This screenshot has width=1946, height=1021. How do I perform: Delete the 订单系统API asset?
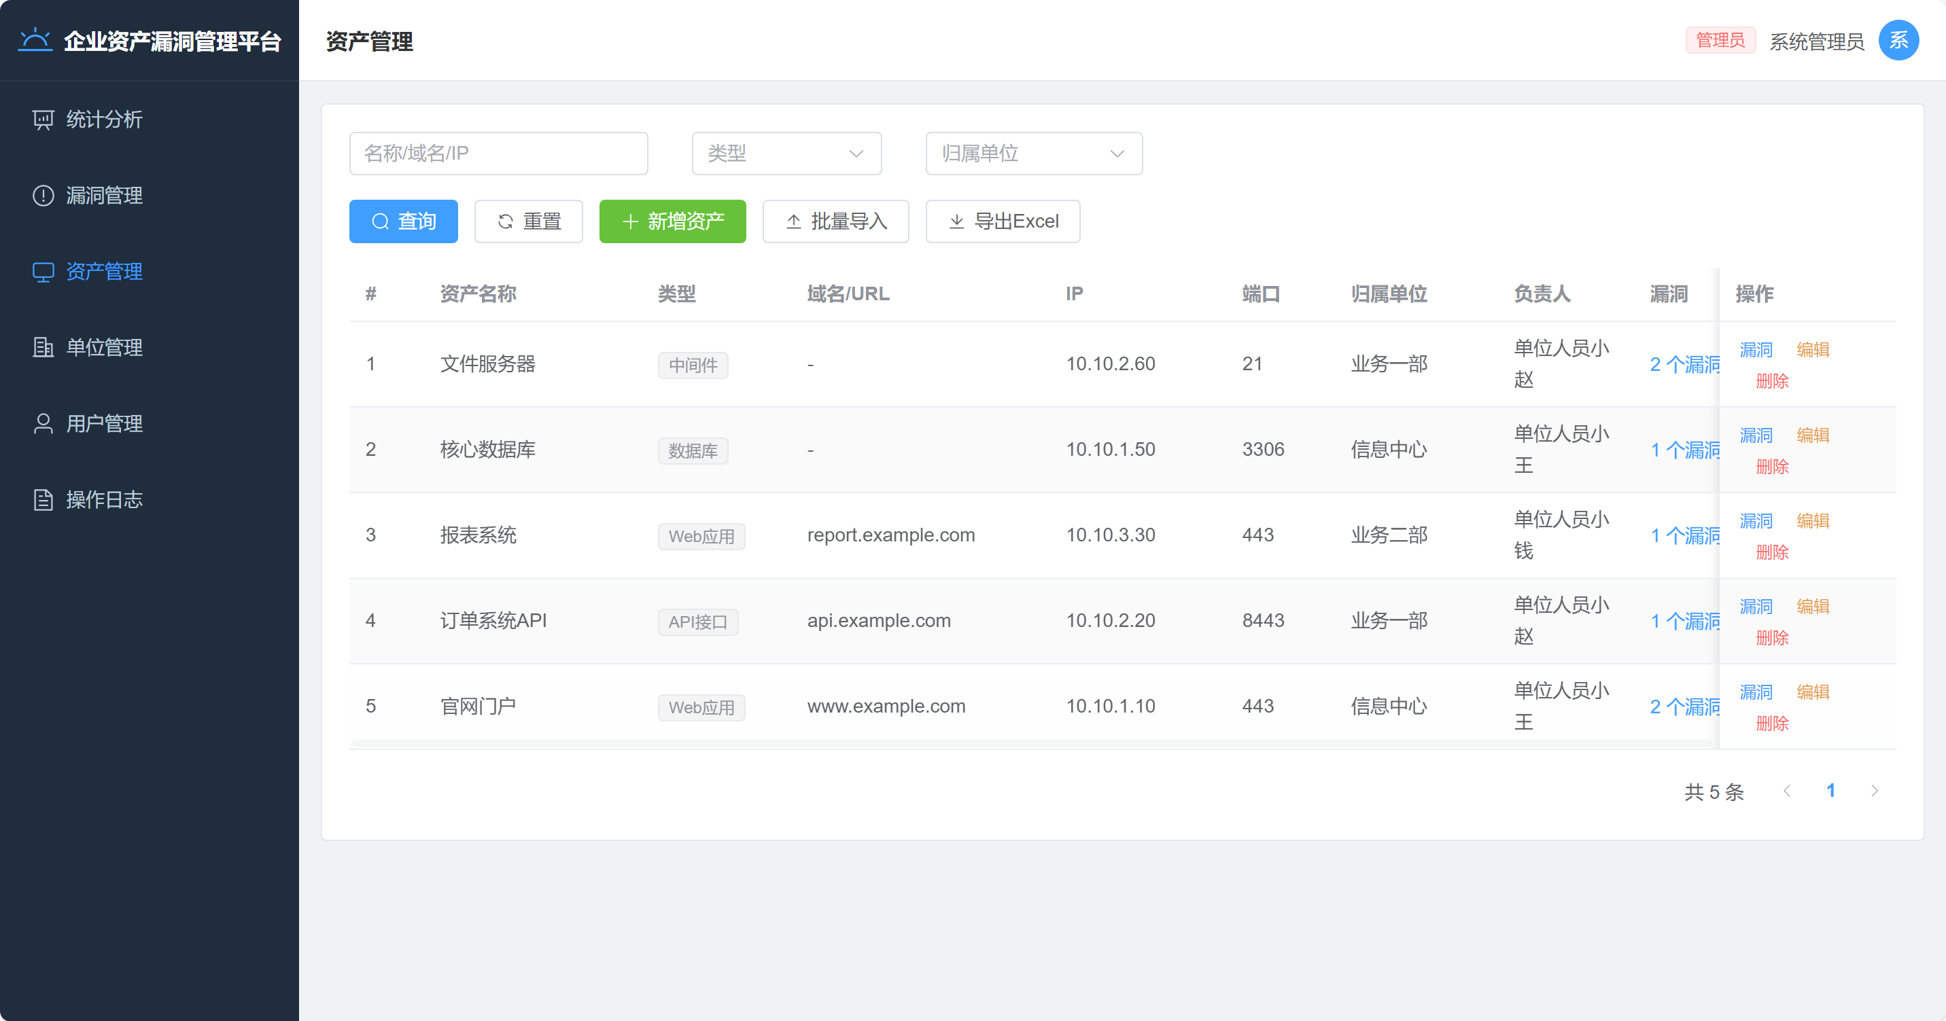(1772, 638)
